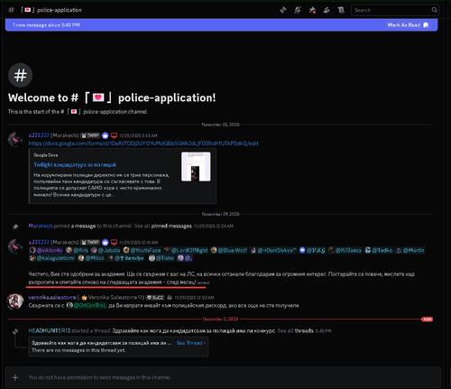Click the scroll-shaped icon left of Search
Viewport: 451px width, 389px height.
coord(341,10)
